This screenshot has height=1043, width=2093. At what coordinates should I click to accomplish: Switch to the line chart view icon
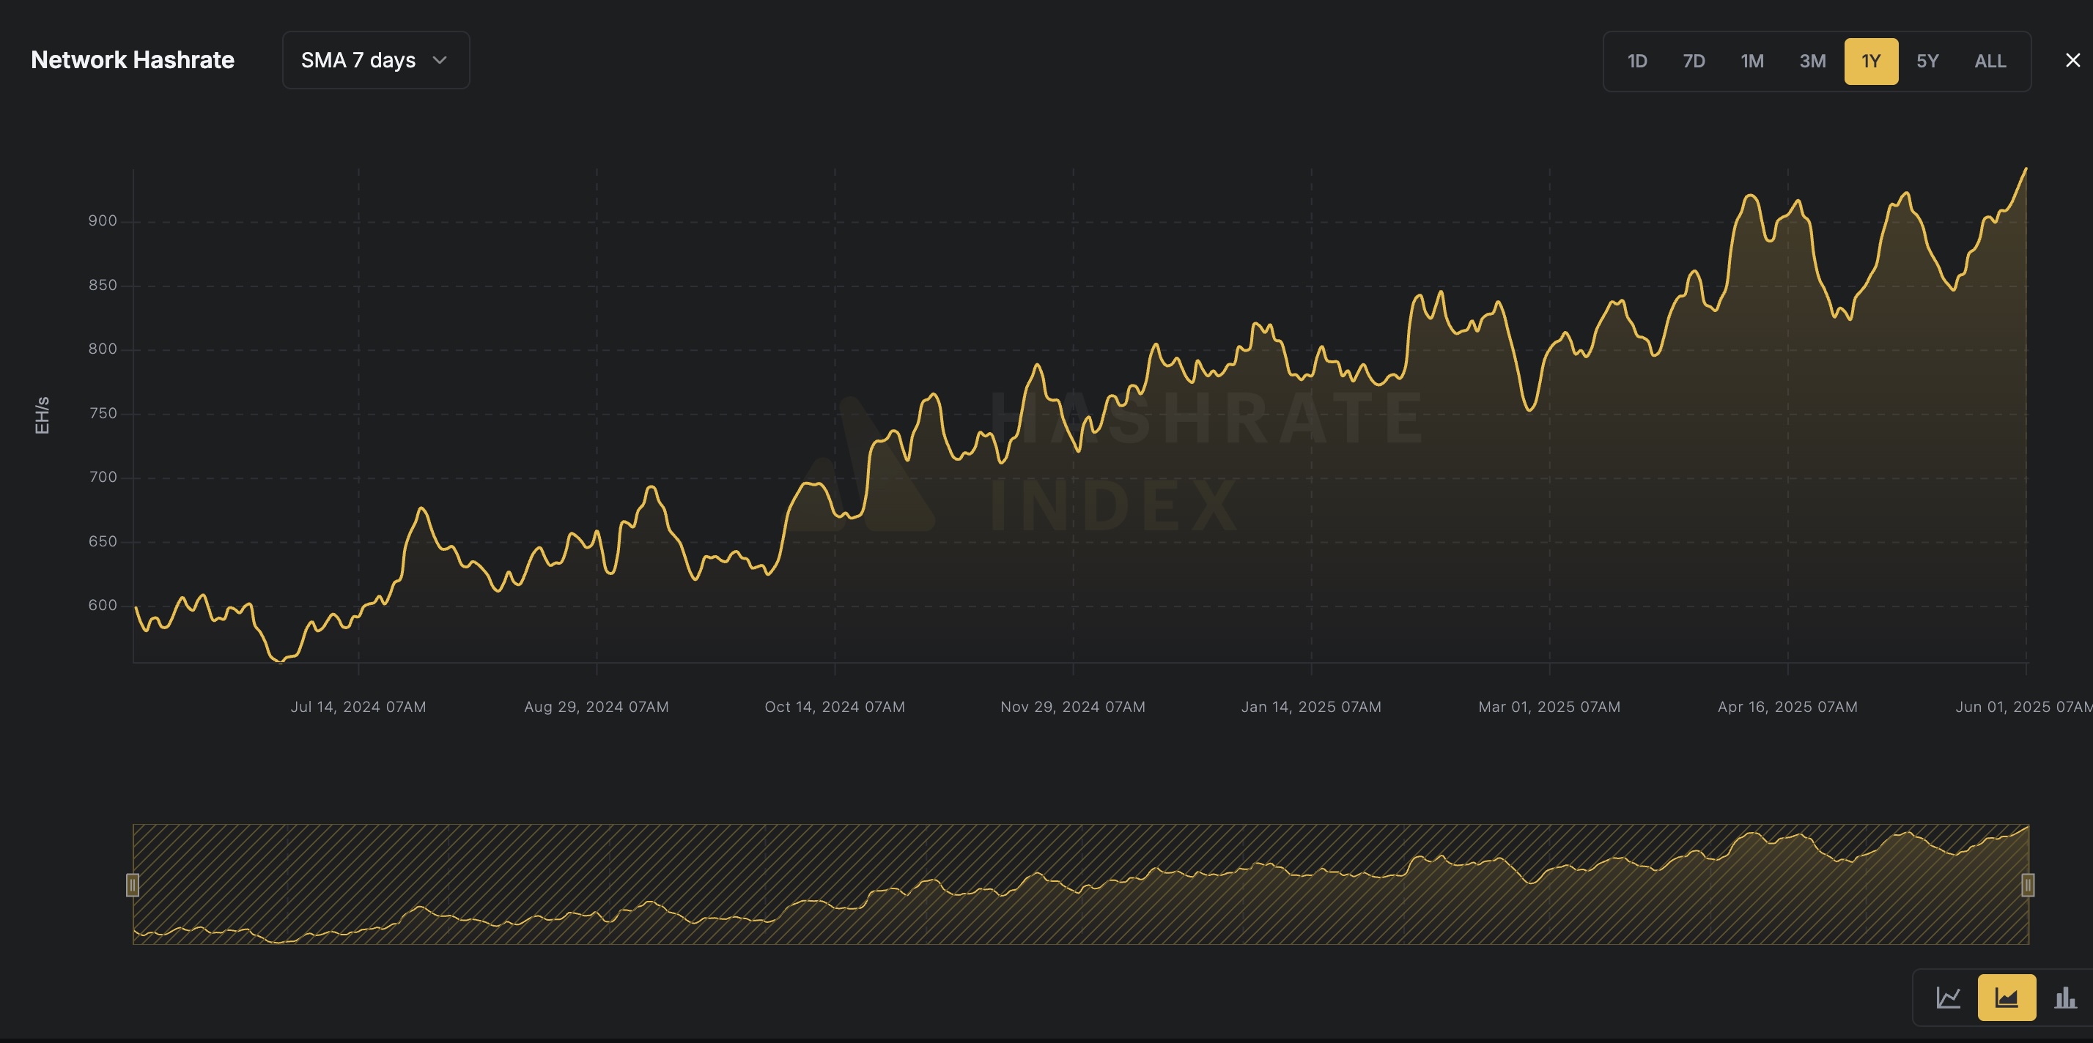(x=1948, y=998)
